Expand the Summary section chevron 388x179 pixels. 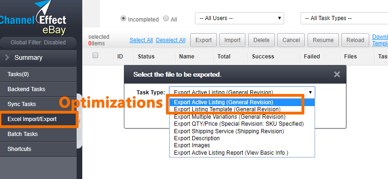(7, 57)
